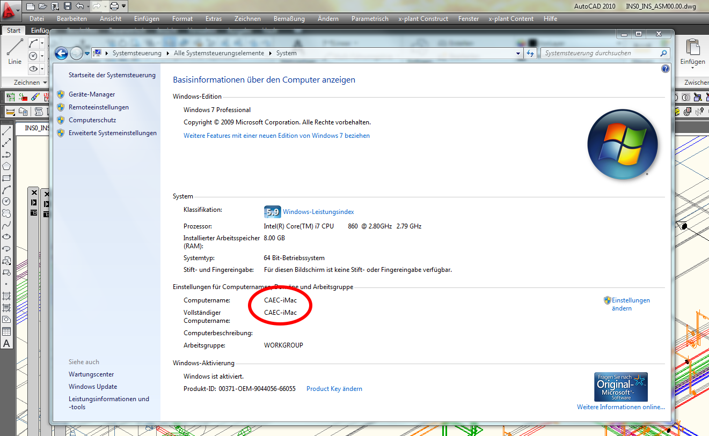709x436 pixels.
Task: Select the Revision cloud tool in left toolbar
Action: [6, 213]
